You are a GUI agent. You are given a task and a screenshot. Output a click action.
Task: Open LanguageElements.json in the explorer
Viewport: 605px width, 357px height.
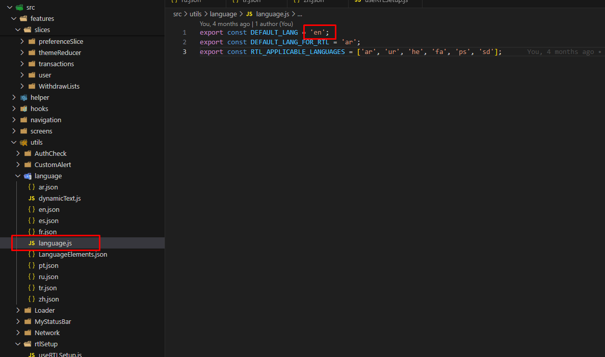(x=72, y=254)
